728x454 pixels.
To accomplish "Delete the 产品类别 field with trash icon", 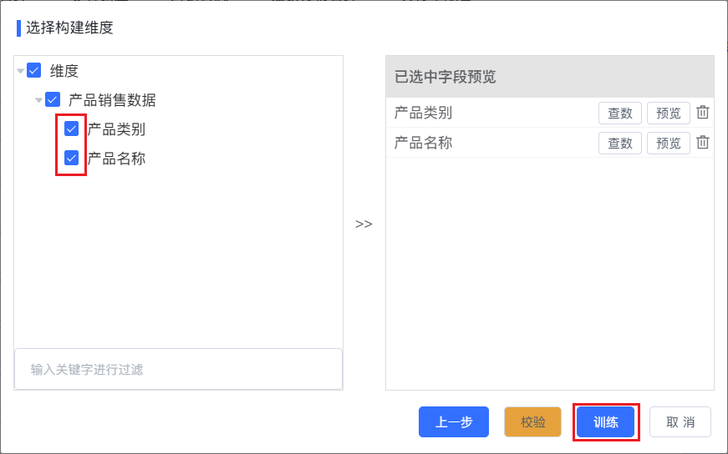I will pyautogui.click(x=702, y=113).
